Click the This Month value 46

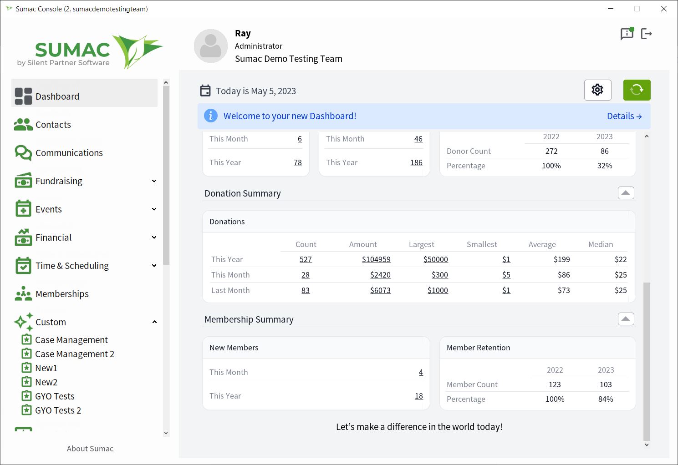pyautogui.click(x=418, y=139)
